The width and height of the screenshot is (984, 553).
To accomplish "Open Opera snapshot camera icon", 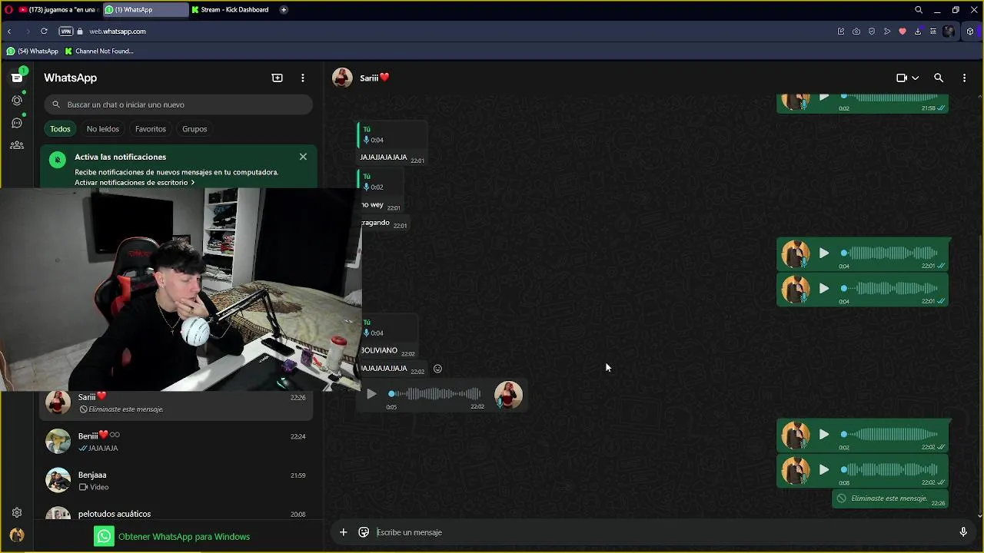I will click(x=856, y=31).
